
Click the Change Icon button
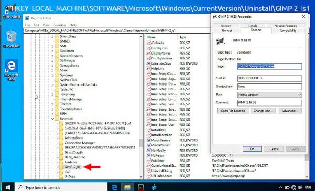coord(264,111)
